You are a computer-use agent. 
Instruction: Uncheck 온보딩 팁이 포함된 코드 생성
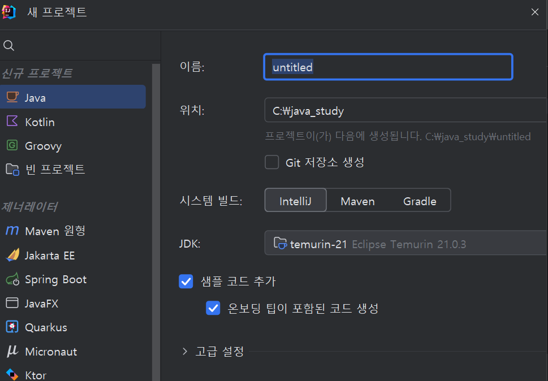point(213,308)
